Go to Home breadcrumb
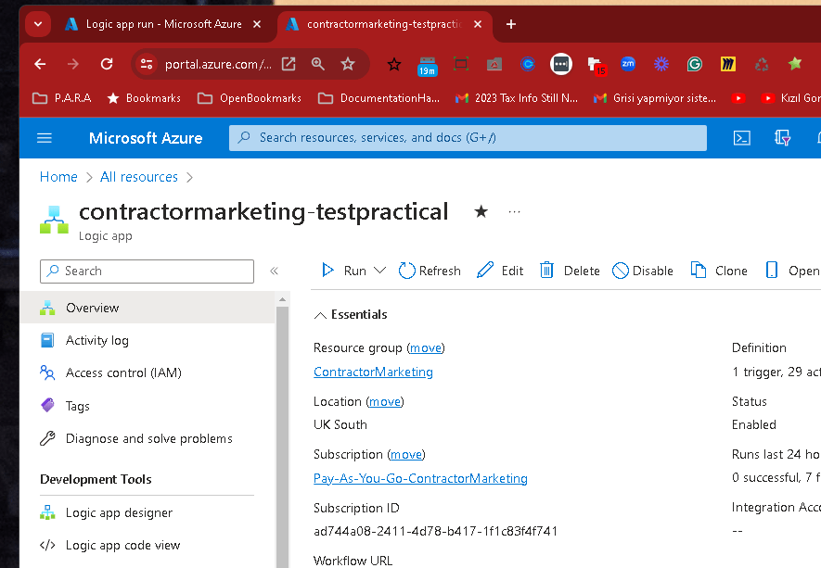 click(58, 177)
